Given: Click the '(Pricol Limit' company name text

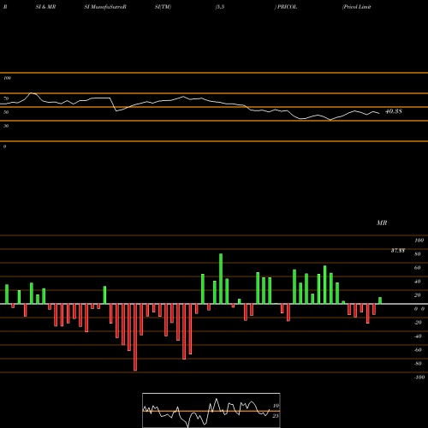Looking at the screenshot, I should tap(356, 7).
